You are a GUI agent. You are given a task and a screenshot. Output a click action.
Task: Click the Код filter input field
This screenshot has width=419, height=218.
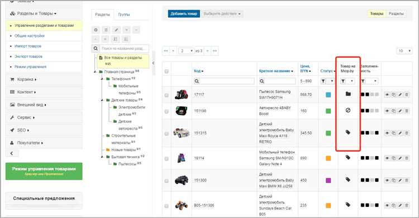(227, 81)
